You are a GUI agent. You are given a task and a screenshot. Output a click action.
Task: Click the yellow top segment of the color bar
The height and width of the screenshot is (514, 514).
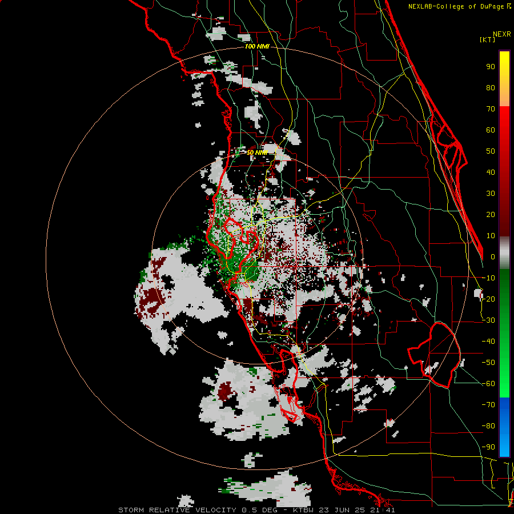tap(504, 79)
